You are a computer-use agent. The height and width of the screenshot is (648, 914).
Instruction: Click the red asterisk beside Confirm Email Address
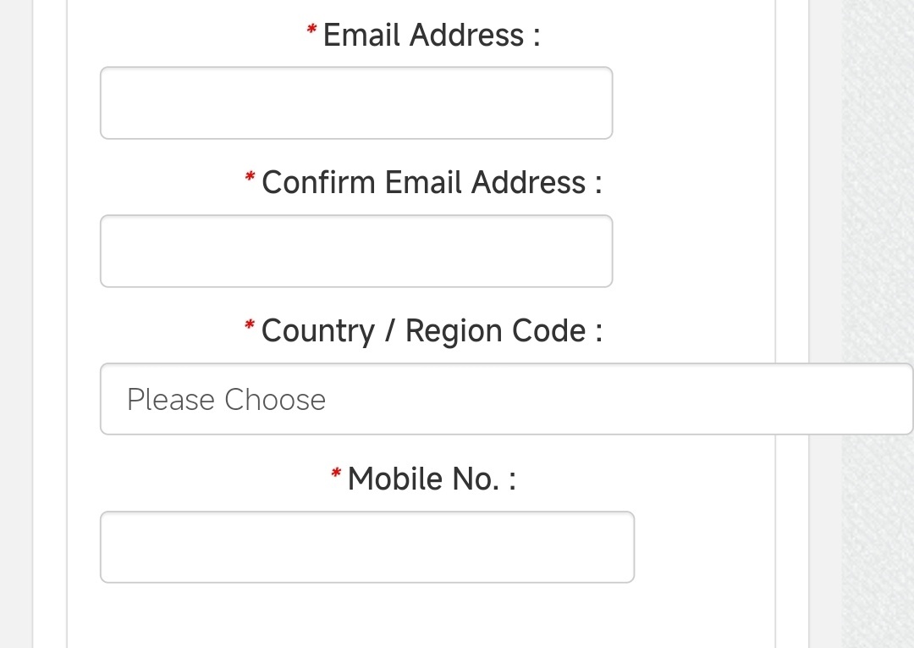250,178
